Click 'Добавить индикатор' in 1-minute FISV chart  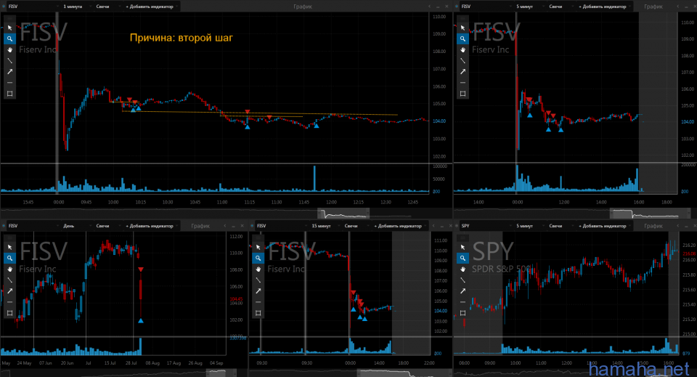pyautogui.click(x=151, y=7)
